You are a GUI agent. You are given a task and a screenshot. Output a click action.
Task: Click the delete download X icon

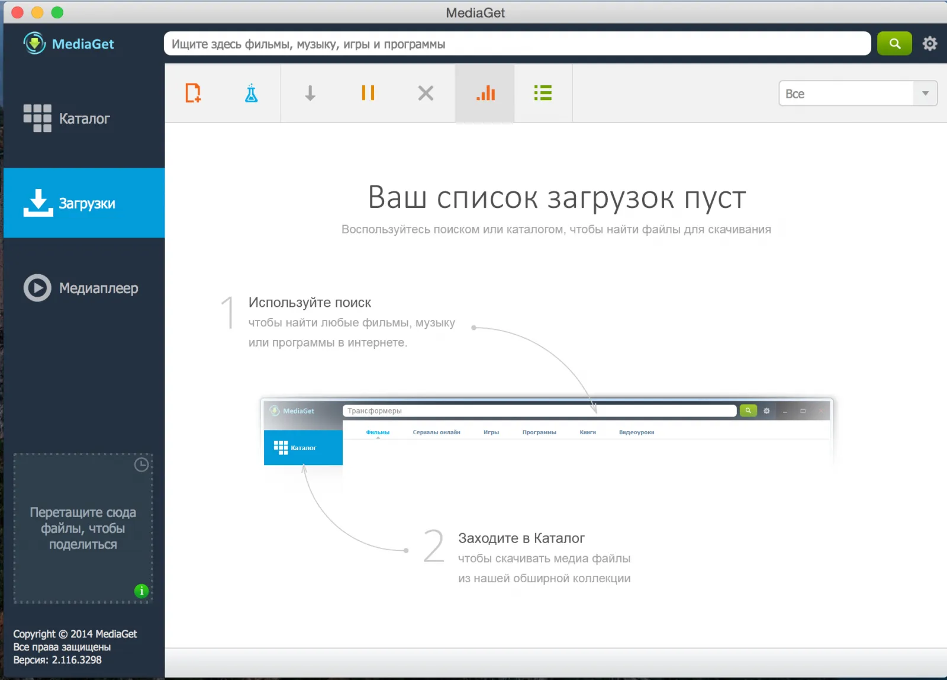[426, 93]
